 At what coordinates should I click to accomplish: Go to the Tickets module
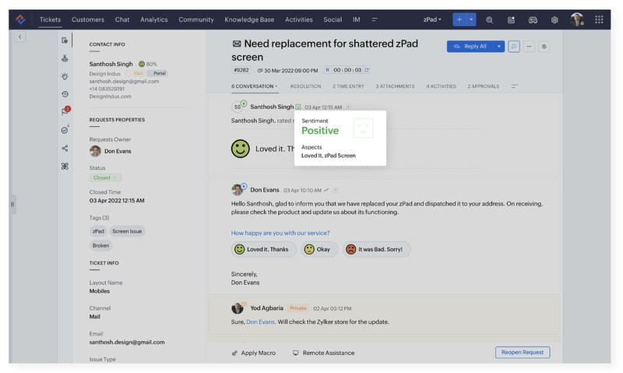[50, 19]
